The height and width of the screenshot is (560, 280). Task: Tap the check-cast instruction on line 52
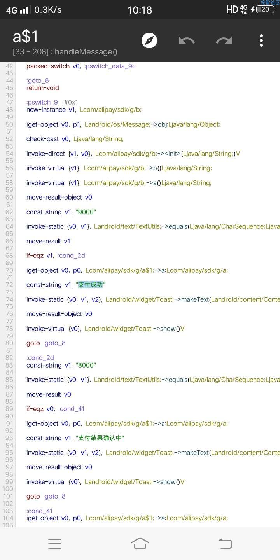tap(75, 139)
